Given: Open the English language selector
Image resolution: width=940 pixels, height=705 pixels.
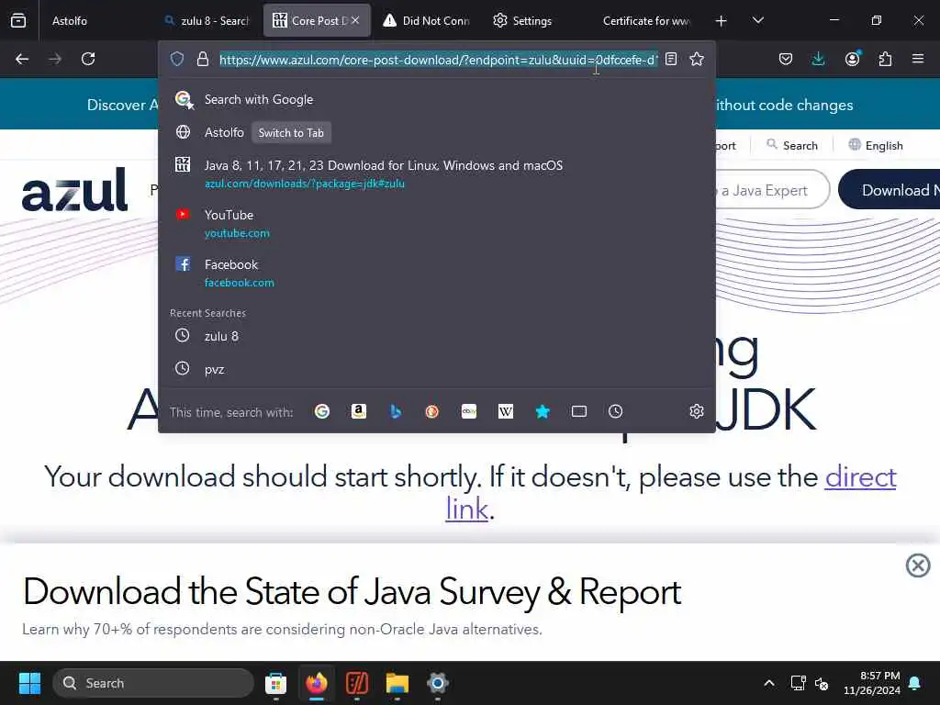Looking at the screenshot, I should [876, 145].
